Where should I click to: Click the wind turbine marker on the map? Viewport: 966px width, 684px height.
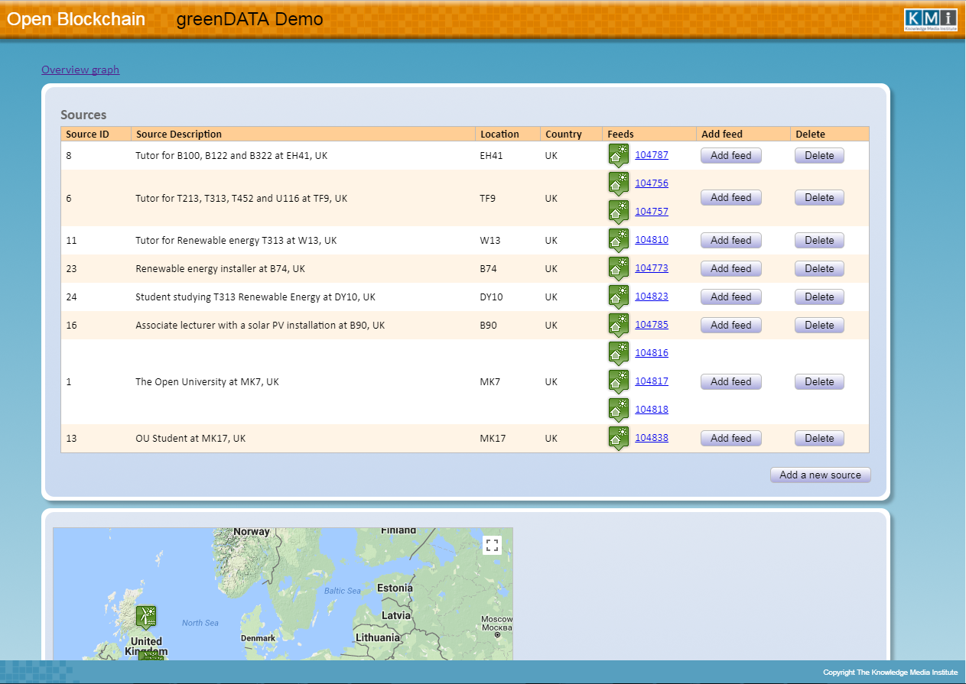145,616
